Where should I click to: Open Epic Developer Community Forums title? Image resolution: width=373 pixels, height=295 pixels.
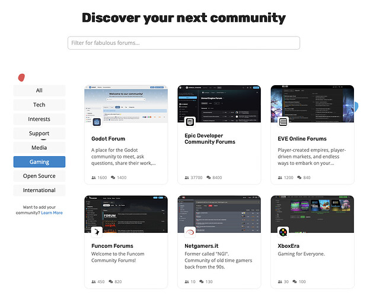210,139
